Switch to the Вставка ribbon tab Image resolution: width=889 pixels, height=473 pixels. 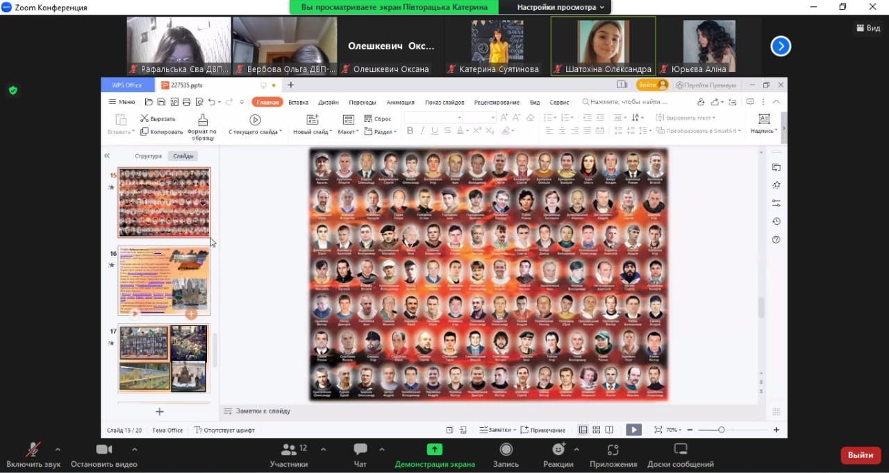[298, 102]
